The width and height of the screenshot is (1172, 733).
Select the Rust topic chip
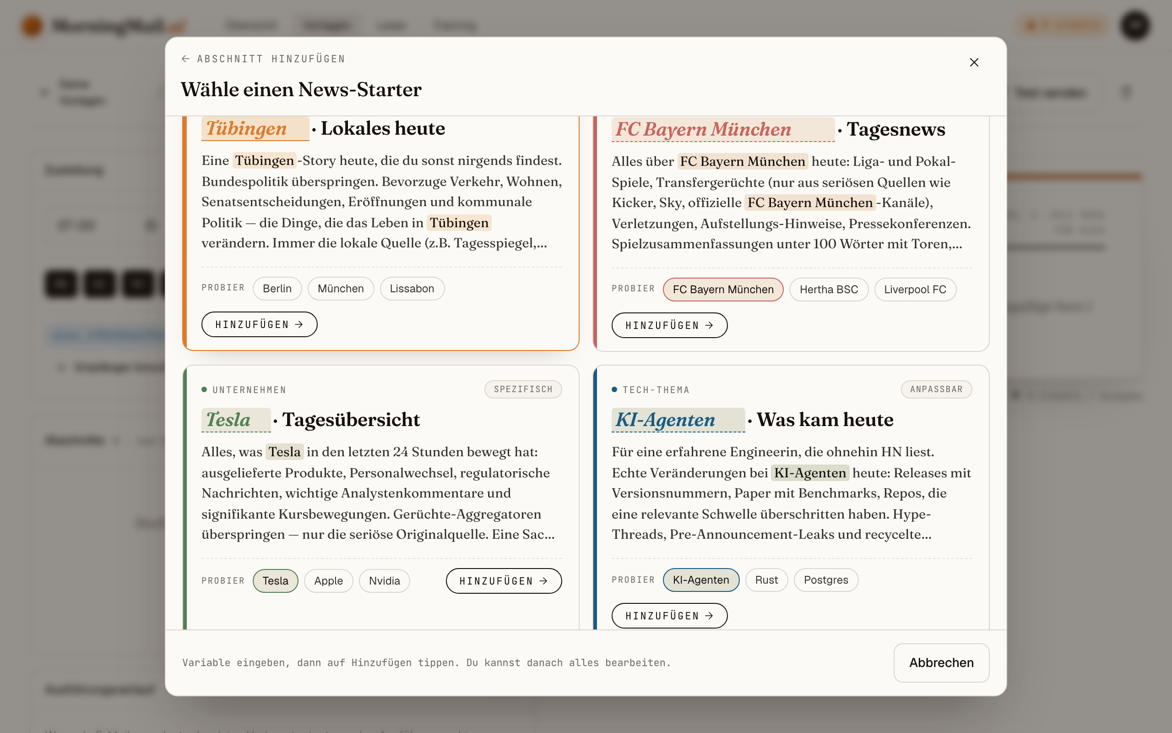coord(766,580)
